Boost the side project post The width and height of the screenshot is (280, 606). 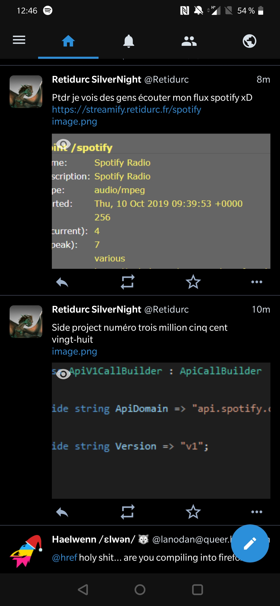point(128,512)
